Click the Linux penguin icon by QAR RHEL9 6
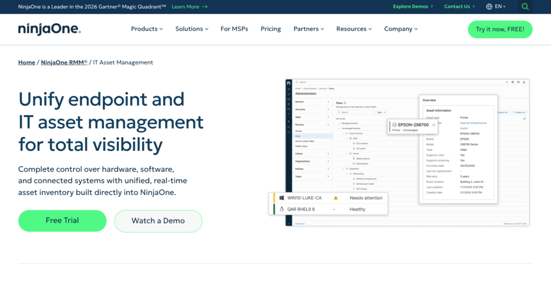The width and height of the screenshot is (551, 281). click(281, 209)
